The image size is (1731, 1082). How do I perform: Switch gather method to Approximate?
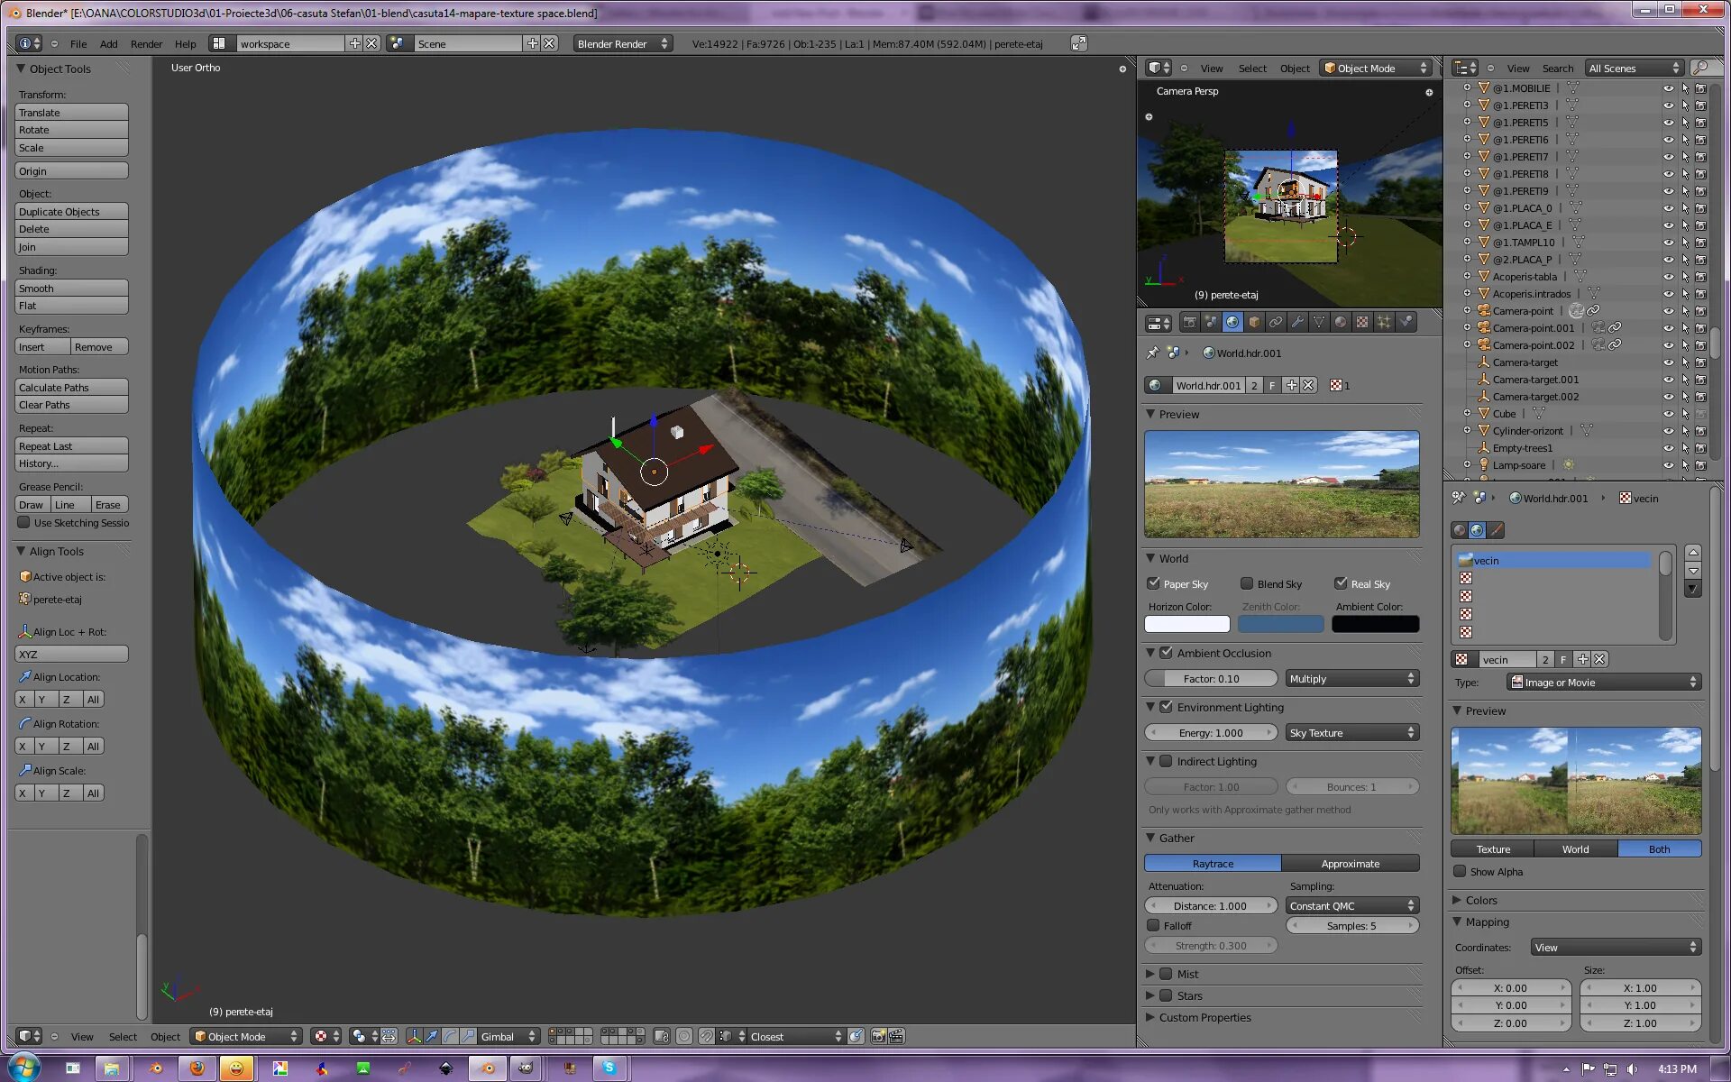(x=1350, y=864)
